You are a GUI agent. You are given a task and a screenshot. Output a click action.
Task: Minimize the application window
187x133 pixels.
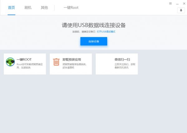click(x=177, y=4)
